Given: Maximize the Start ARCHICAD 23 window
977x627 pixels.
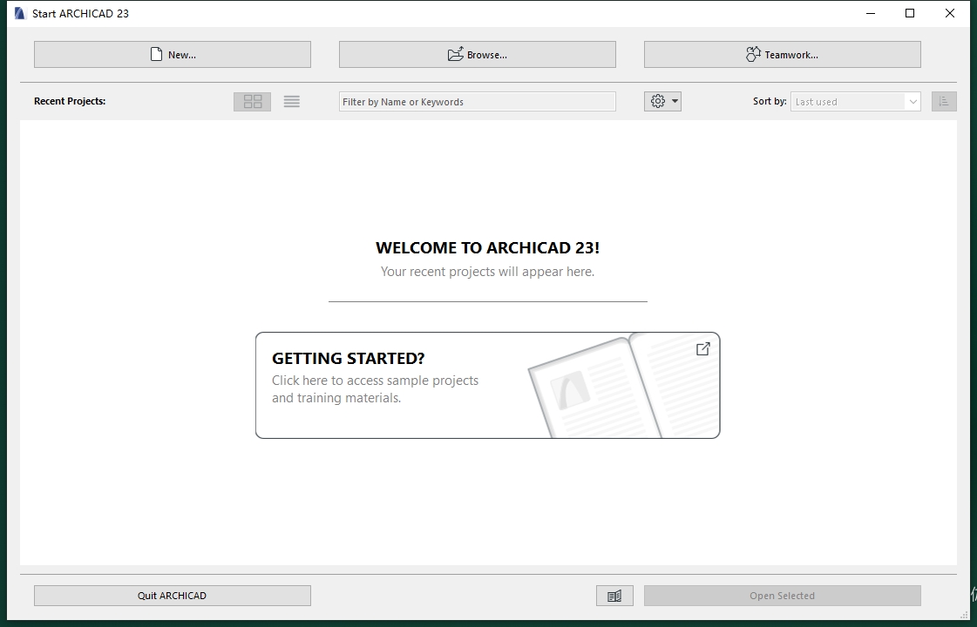Looking at the screenshot, I should [x=910, y=13].
